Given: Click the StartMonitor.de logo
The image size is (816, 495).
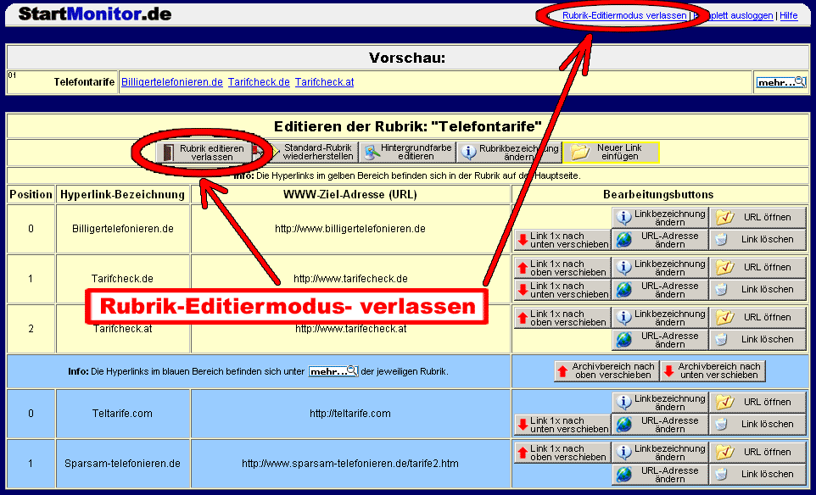Looking at the screenshot, I should coord(95,14).
